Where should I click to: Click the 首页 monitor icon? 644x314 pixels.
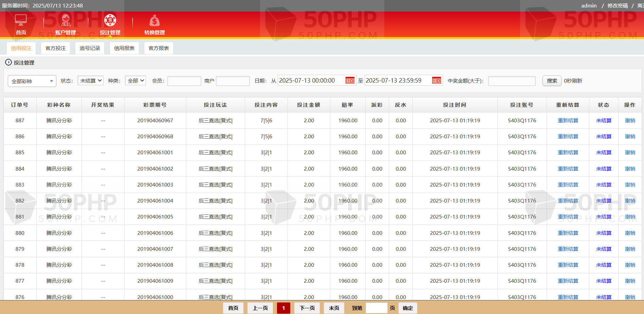21,21
